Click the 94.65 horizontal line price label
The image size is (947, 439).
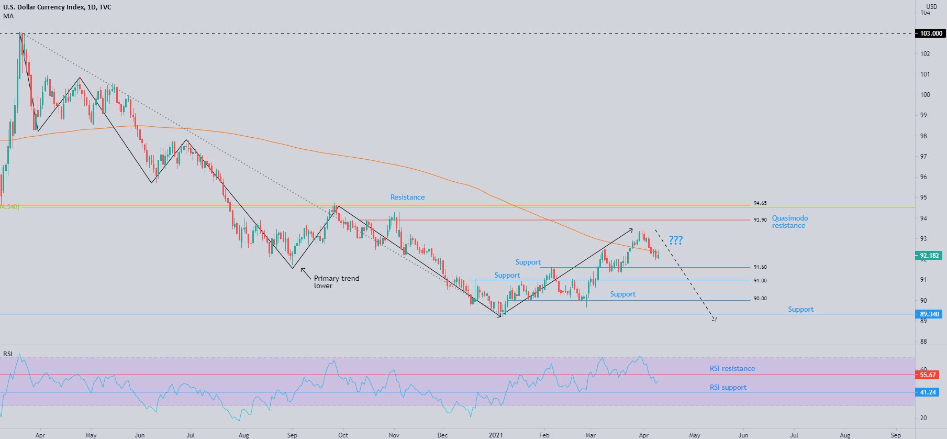(760, 203)
